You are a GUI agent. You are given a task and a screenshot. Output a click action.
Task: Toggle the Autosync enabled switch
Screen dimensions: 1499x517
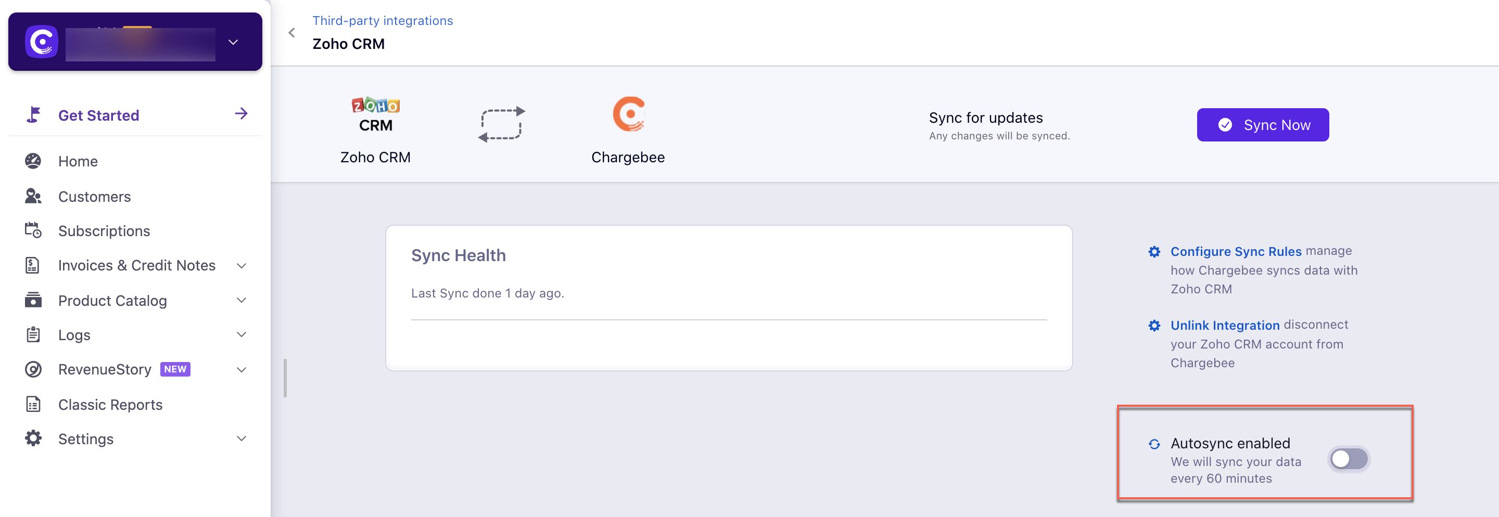(x=1349, y=459)
